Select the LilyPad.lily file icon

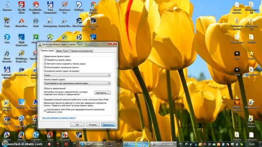(251, 136)
